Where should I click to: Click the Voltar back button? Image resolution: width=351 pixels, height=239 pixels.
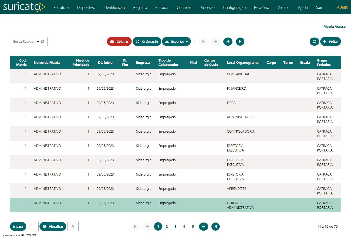coord(330,42)
